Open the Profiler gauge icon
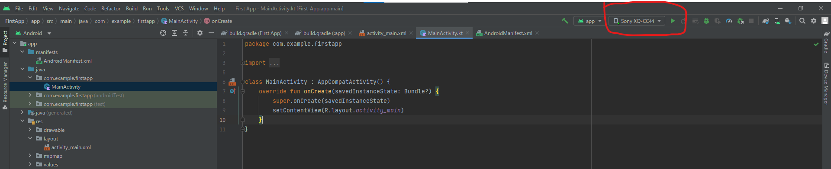This screenshot has width=831, height=169. 729,21
